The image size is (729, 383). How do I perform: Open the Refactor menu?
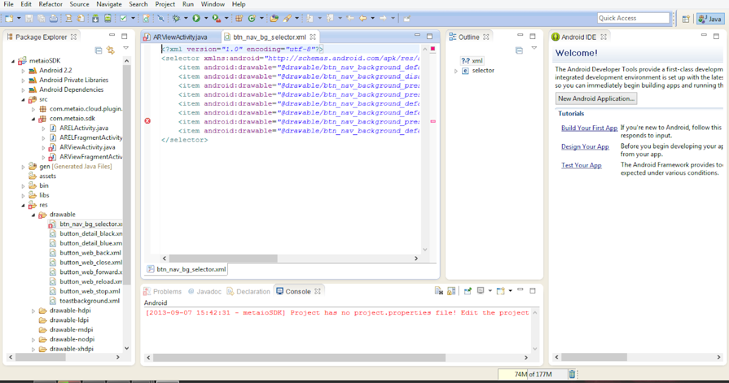[50, 4]
